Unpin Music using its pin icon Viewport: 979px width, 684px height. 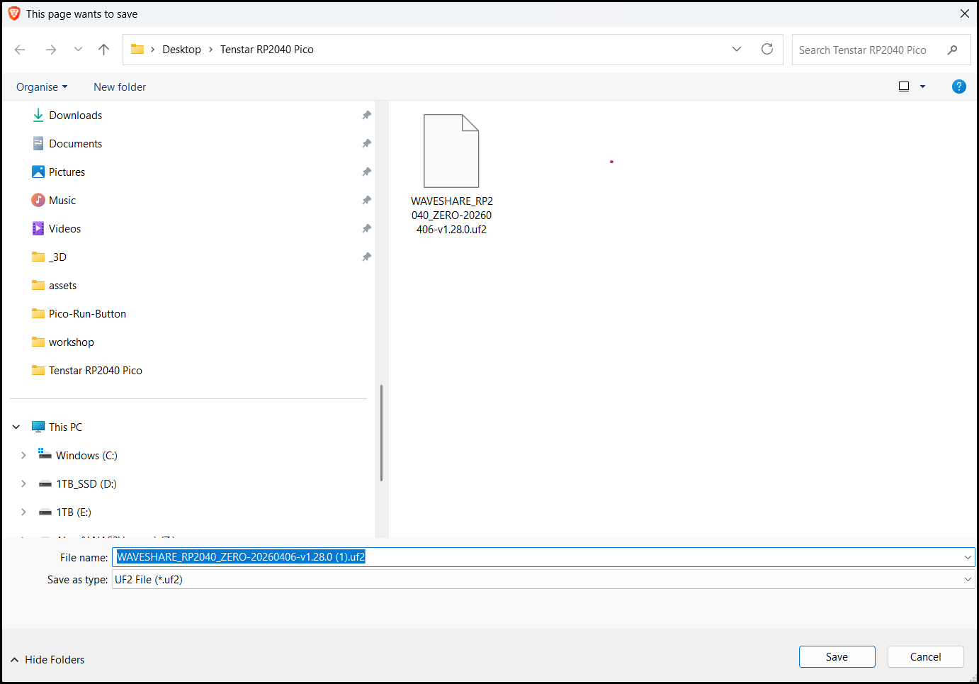click(x=366, y=201)
